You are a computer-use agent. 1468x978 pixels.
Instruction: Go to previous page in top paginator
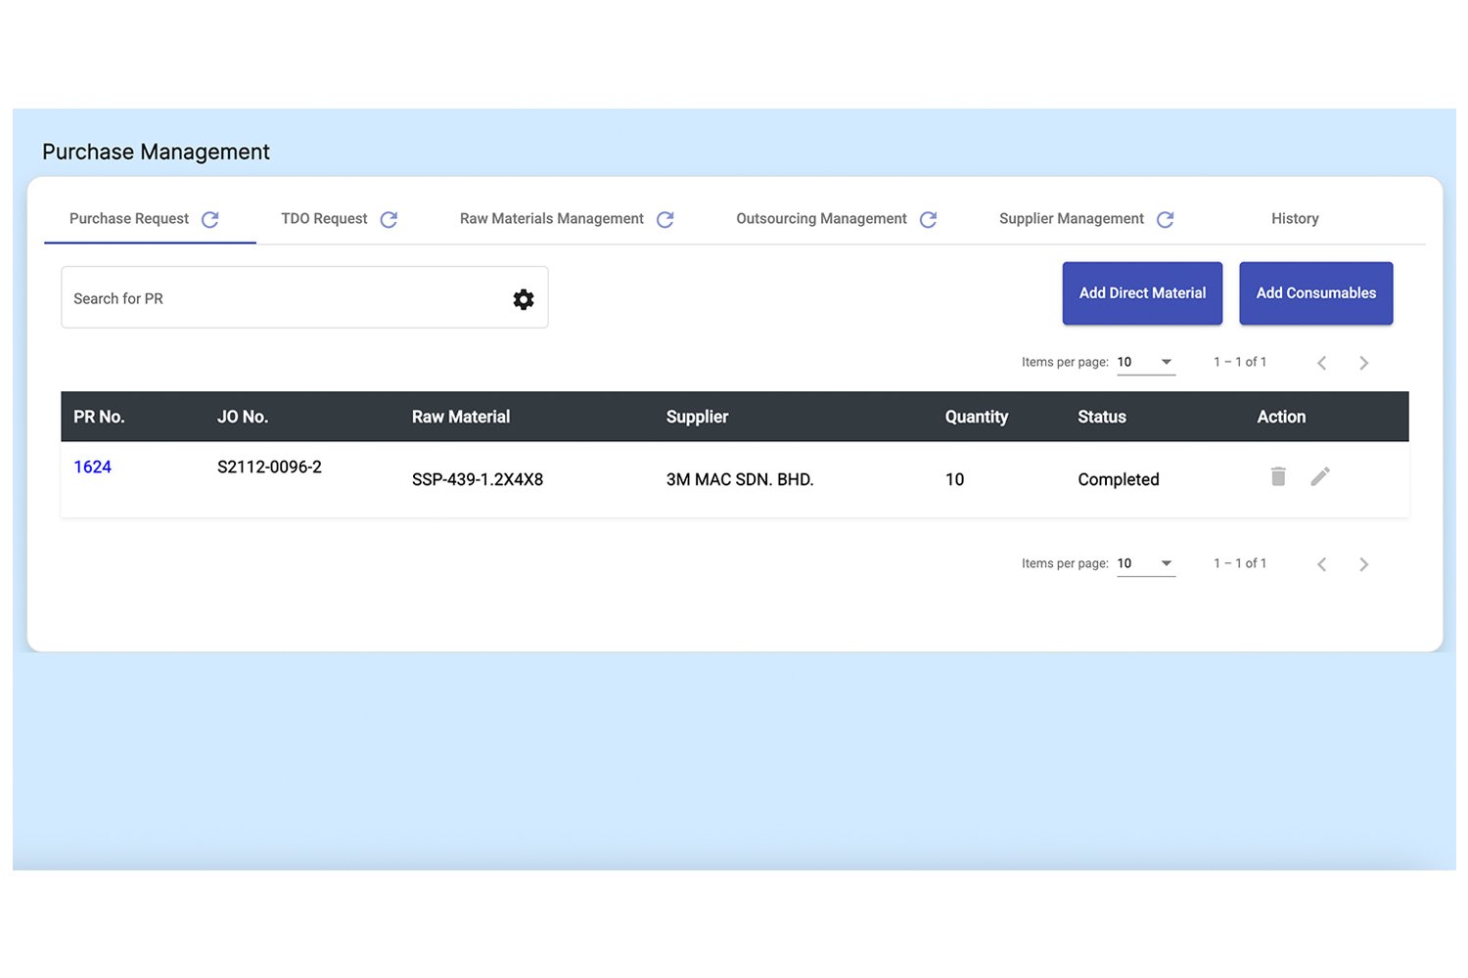pyautogui.click(x=1322, y=363)
